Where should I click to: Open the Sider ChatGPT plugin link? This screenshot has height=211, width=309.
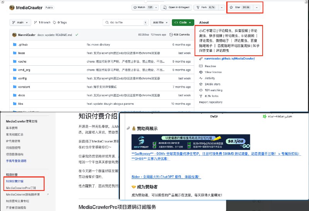tap(166, 177)
